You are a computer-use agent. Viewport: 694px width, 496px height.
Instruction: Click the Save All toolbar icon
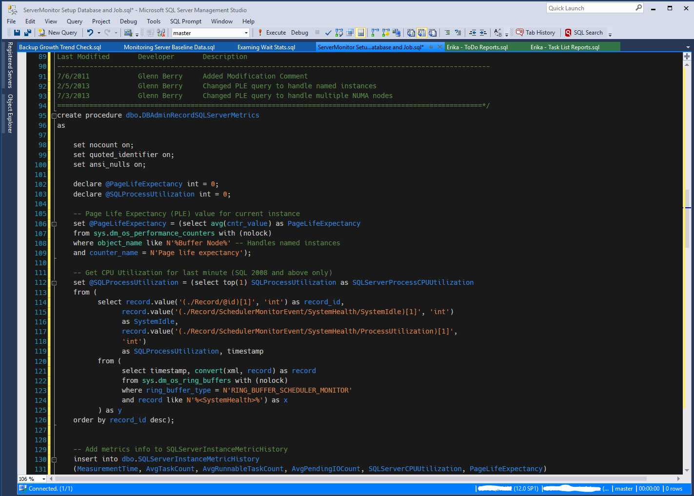[28, 32]
